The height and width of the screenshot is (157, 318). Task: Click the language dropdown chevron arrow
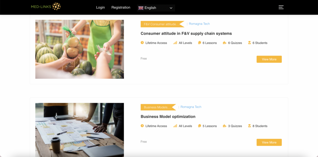(x=171, y=8)
